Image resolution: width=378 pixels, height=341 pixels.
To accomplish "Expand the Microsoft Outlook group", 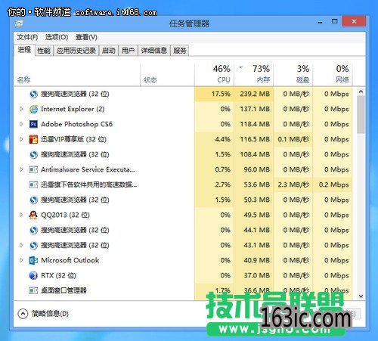I will click(21, 260).
